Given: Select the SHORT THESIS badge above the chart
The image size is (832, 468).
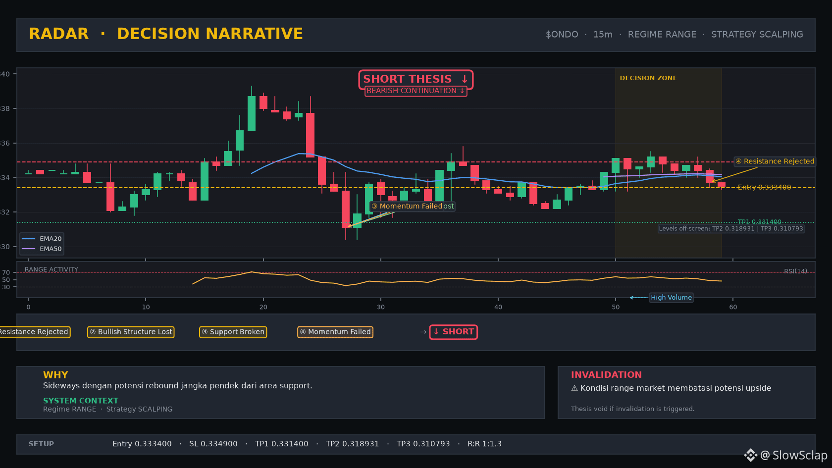Looking at the screenshot, I should click(x=416, y=79).
